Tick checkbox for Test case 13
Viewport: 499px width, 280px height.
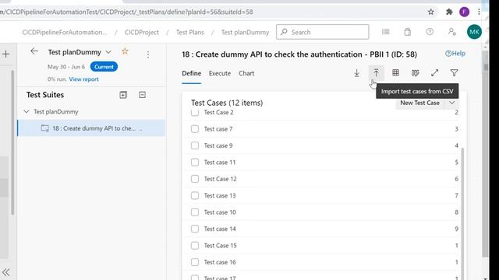(x=195, y=195)
